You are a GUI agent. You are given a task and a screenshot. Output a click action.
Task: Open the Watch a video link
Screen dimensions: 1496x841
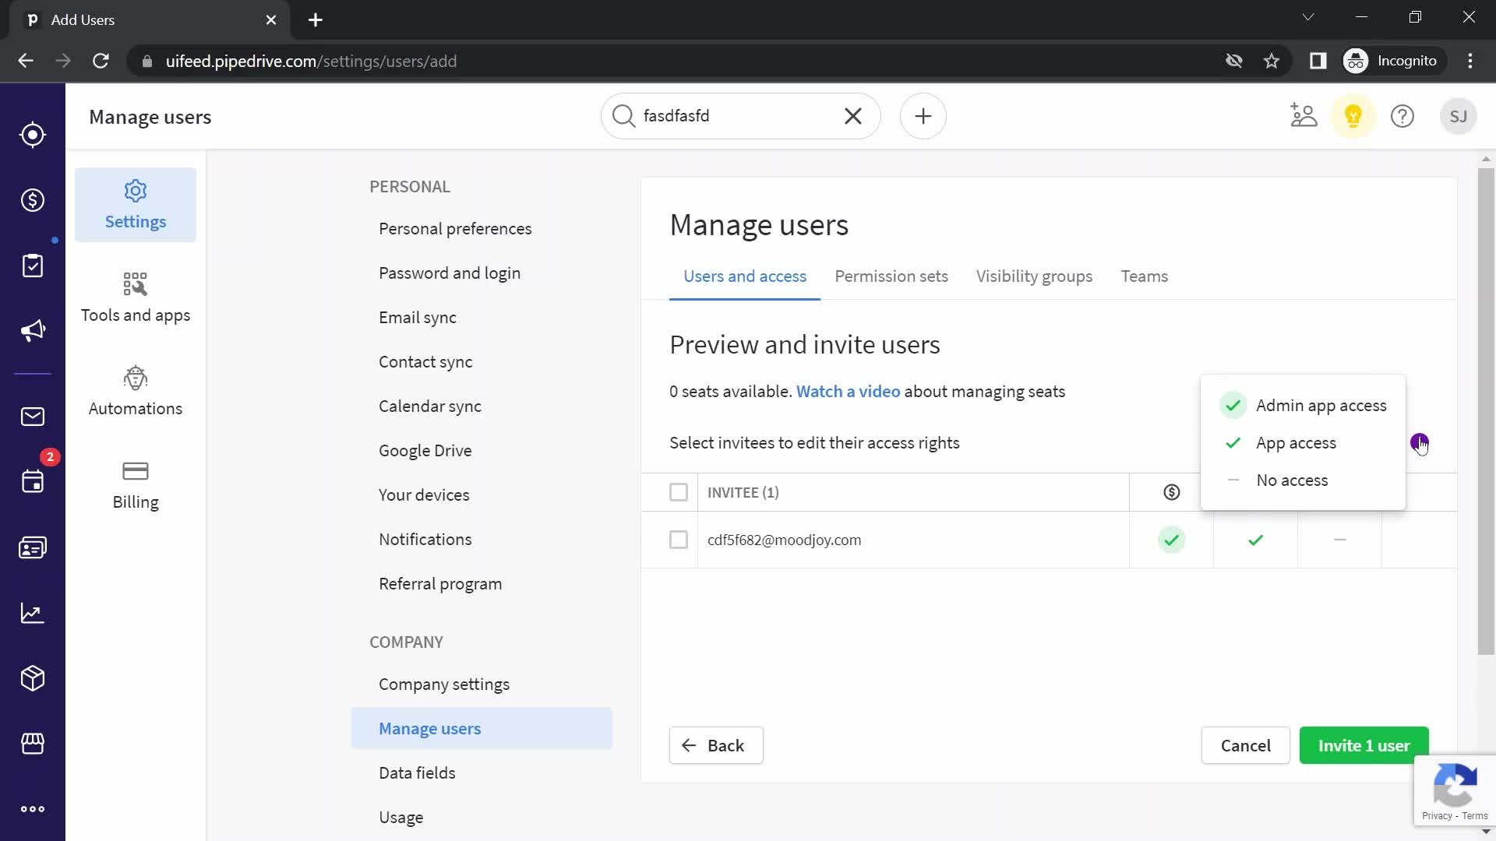[x=848, y=392]
